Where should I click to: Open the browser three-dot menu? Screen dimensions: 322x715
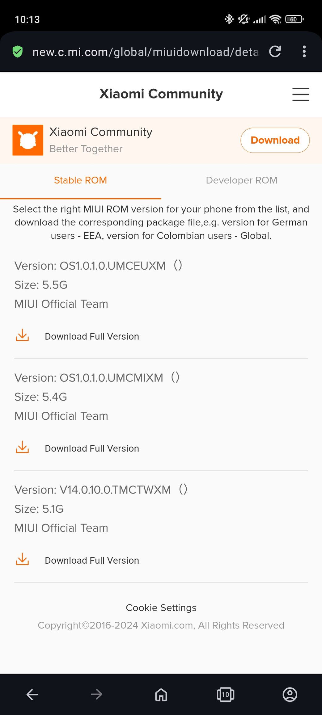[304, 52]
